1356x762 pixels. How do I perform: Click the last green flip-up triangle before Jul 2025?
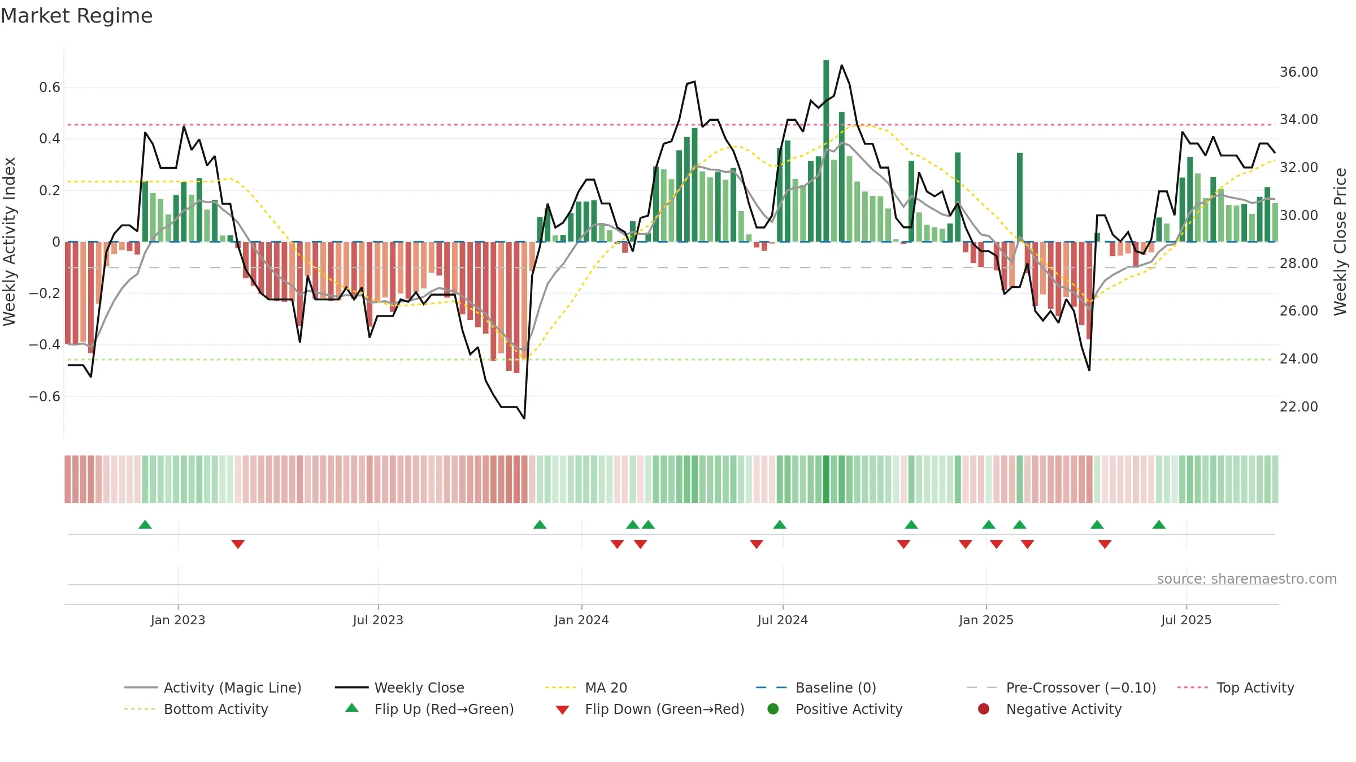click(1159, 524)
